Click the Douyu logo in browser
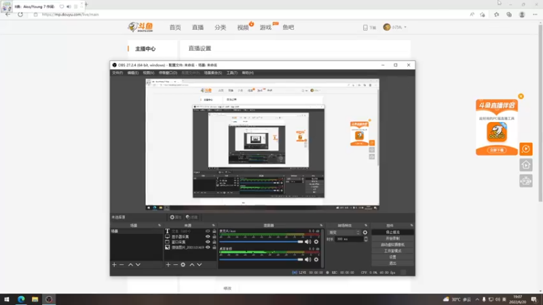 click(141, 27)
